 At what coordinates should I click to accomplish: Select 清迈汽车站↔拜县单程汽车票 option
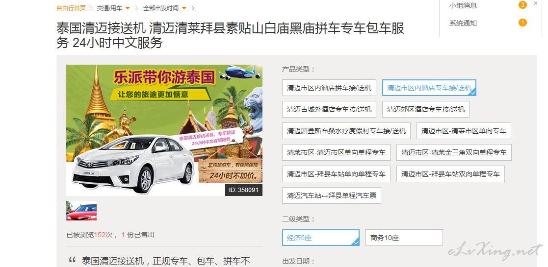click(x=332, y=195)
